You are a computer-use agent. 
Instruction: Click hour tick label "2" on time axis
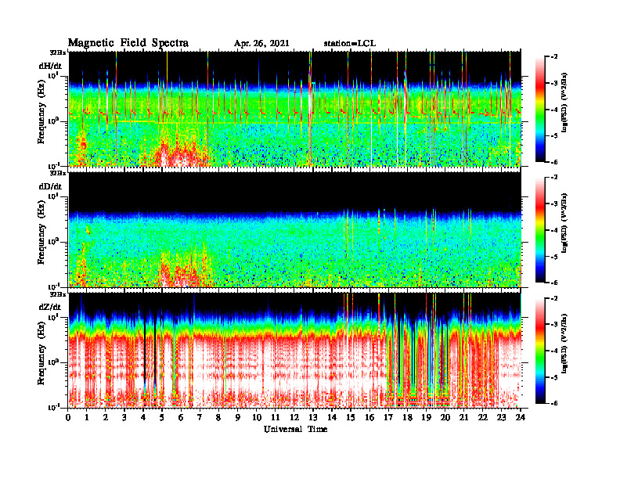point(106,418)
